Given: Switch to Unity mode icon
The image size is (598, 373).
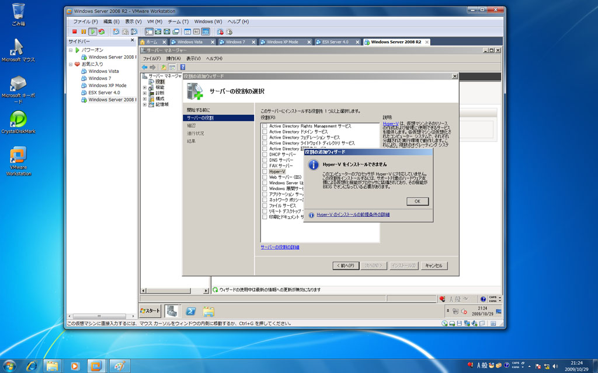Looking at the screenshot, I should pyautogui.click(x=176, y=31).
